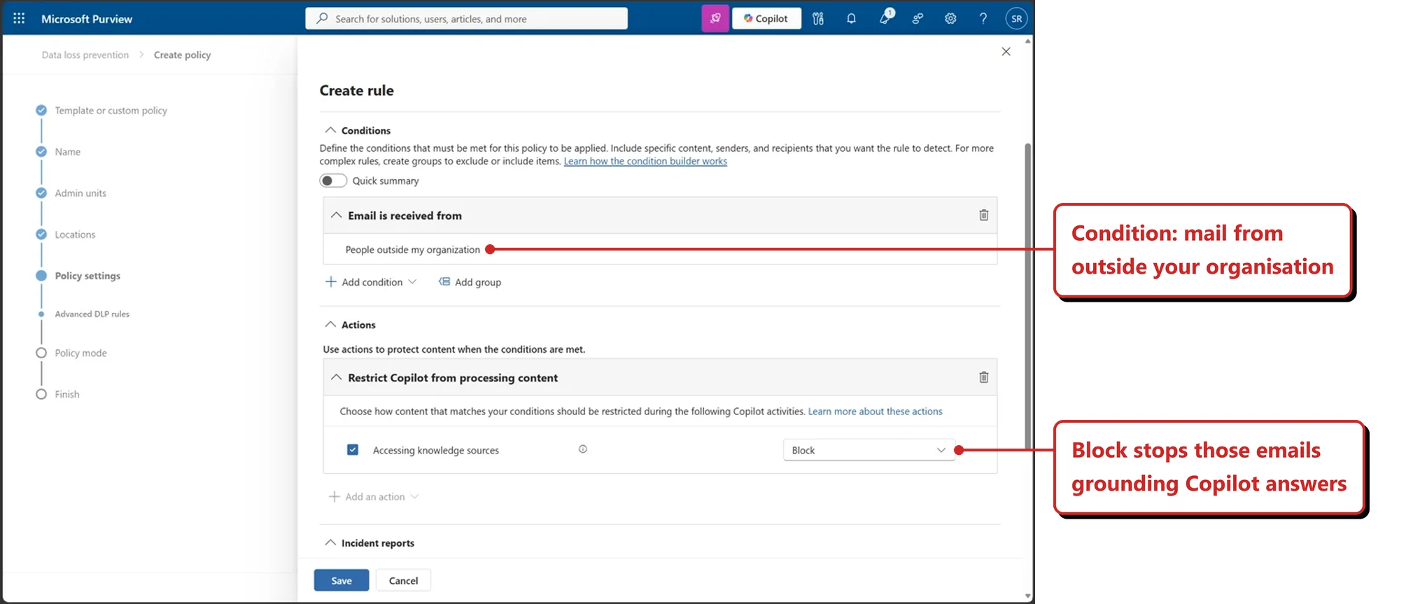
Task: Open the SR account avatar
Action: 1016,19
